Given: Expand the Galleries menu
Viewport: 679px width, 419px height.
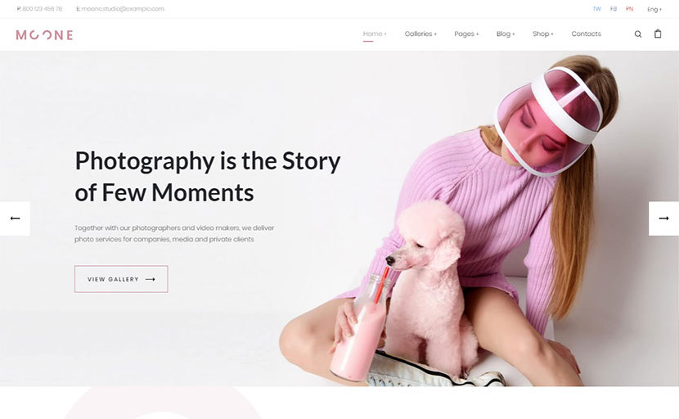Looking at the screenshot, I should 420,34.
